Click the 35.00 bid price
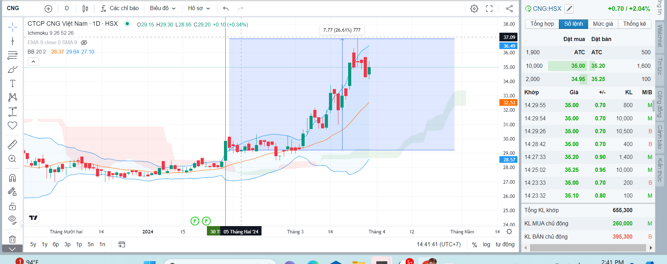Image resolution: width=667 pixels, height=264 pixels. click(578, 66)
